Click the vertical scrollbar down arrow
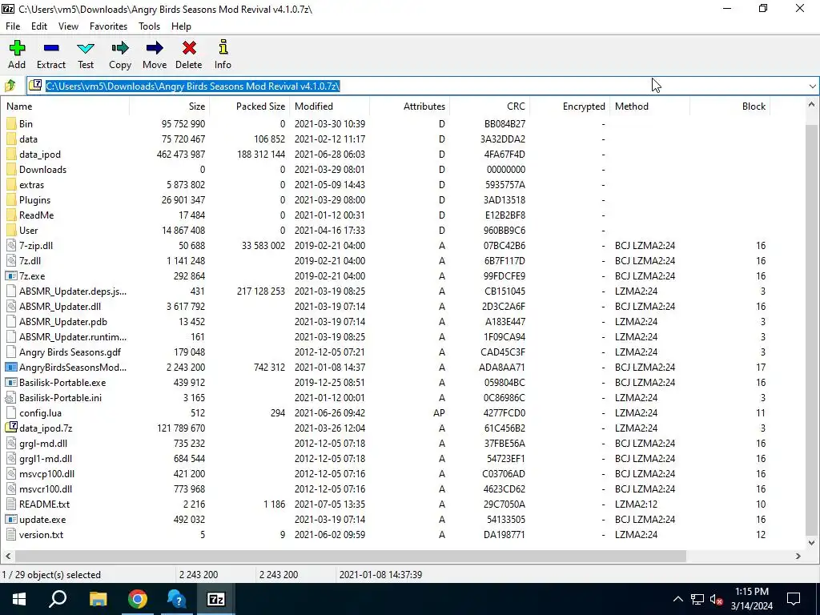The image size is (820, 615). tap(812, 543)
